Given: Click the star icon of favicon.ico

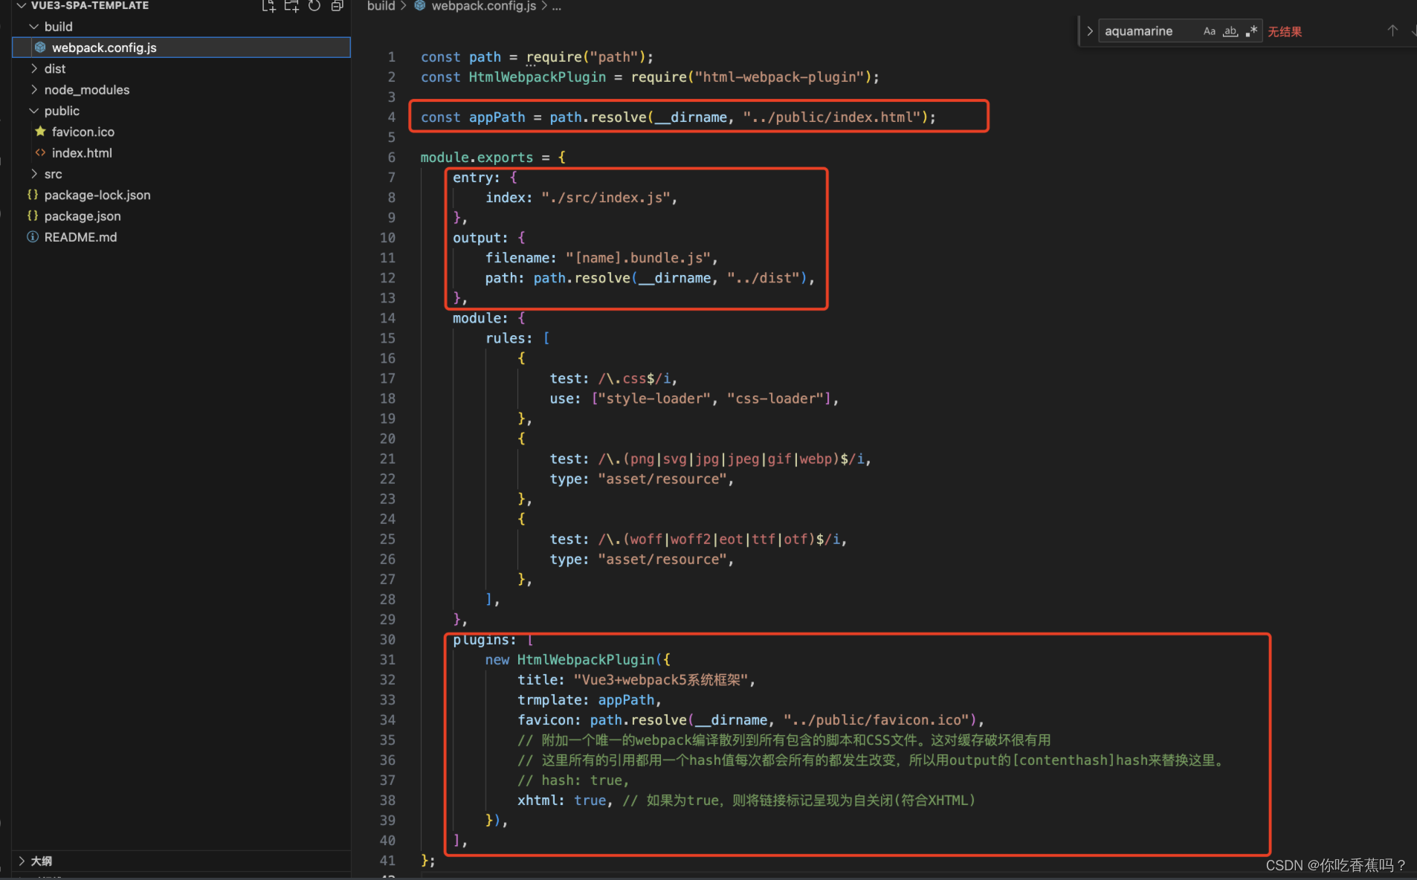Looking at the screenshot, I should pos(40,132).
